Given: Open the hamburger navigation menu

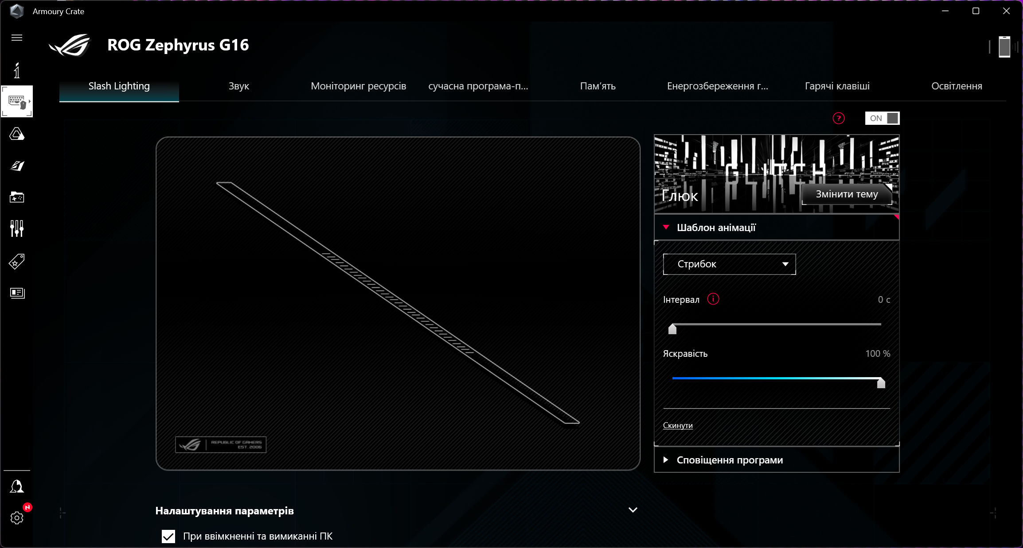Looking at the screenshot, I should (x=17, y=38).
